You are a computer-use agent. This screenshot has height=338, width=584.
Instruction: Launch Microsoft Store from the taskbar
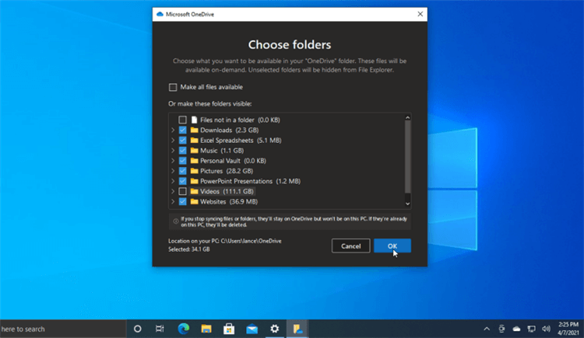(x=228, y=328)
